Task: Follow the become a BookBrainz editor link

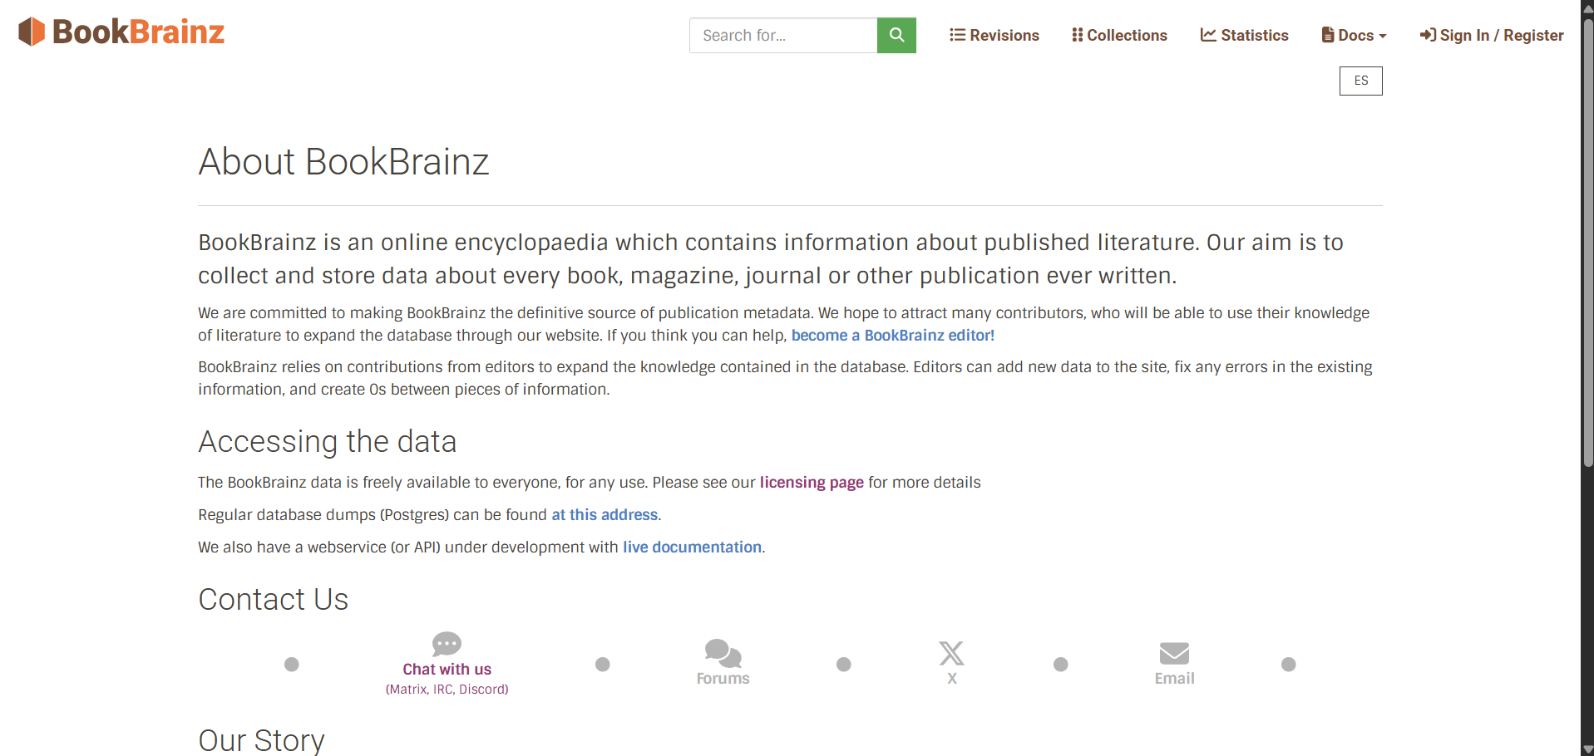Action: 892,336
